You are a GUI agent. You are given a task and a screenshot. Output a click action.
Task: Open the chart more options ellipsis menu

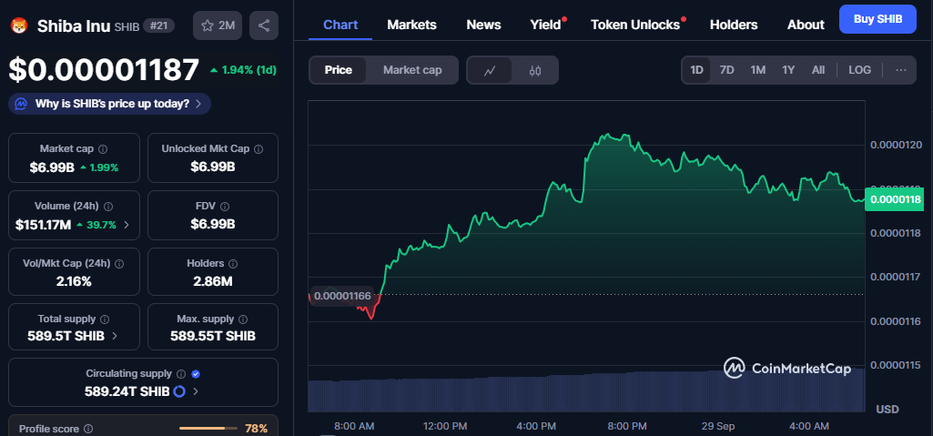(900, 70)
